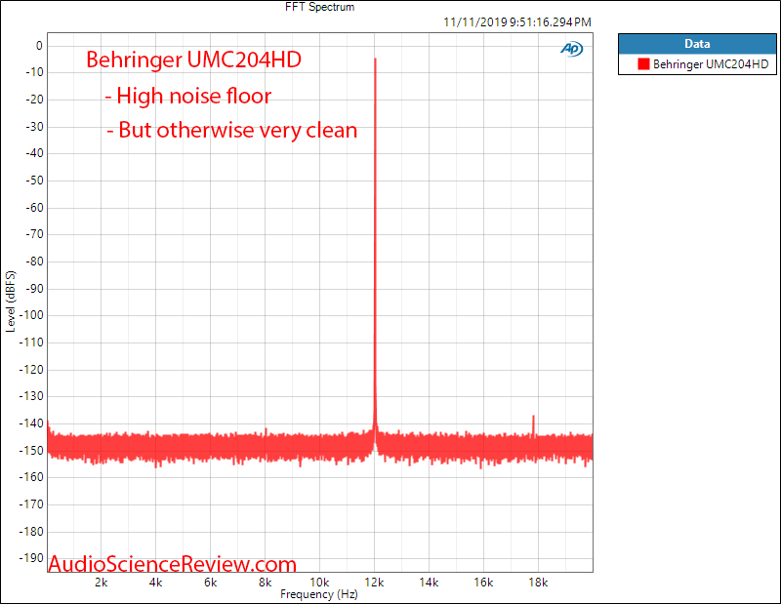Image resolution: width=781 pixels, height=604 pixels.
Task: Click the 10k frequency axis tick label
Action: coord(320,583)
